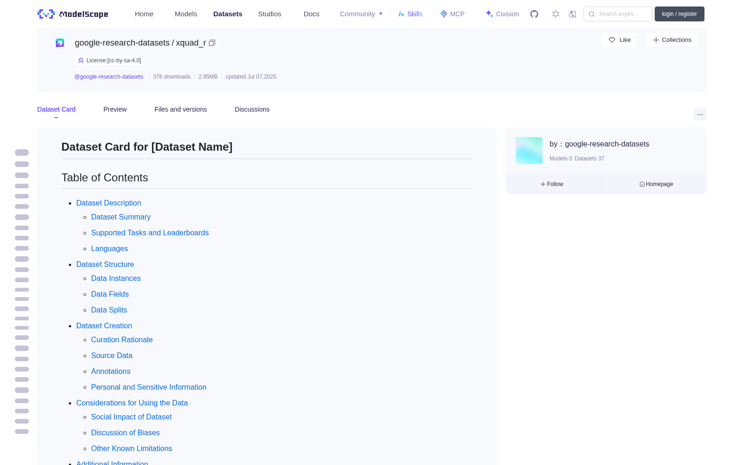This screenshot has height=465, width=744.
Task: Open the MCP link
Action: [452, 14]
